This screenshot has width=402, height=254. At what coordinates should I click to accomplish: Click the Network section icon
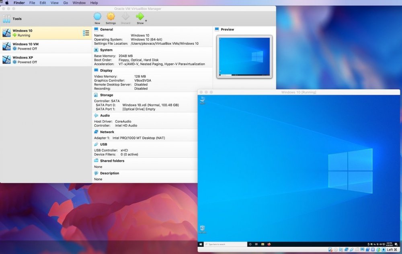(x=96, y=132)
